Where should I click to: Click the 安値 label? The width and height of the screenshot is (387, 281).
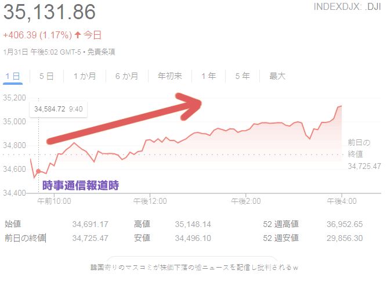click(x=142, y=238)
